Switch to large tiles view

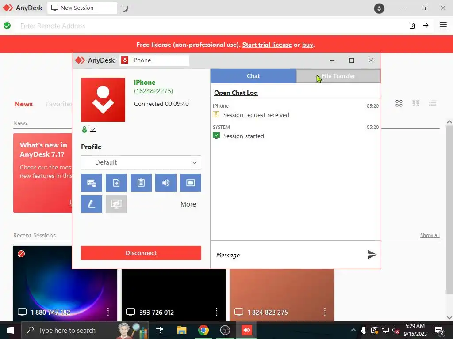[x=399, y=103]
